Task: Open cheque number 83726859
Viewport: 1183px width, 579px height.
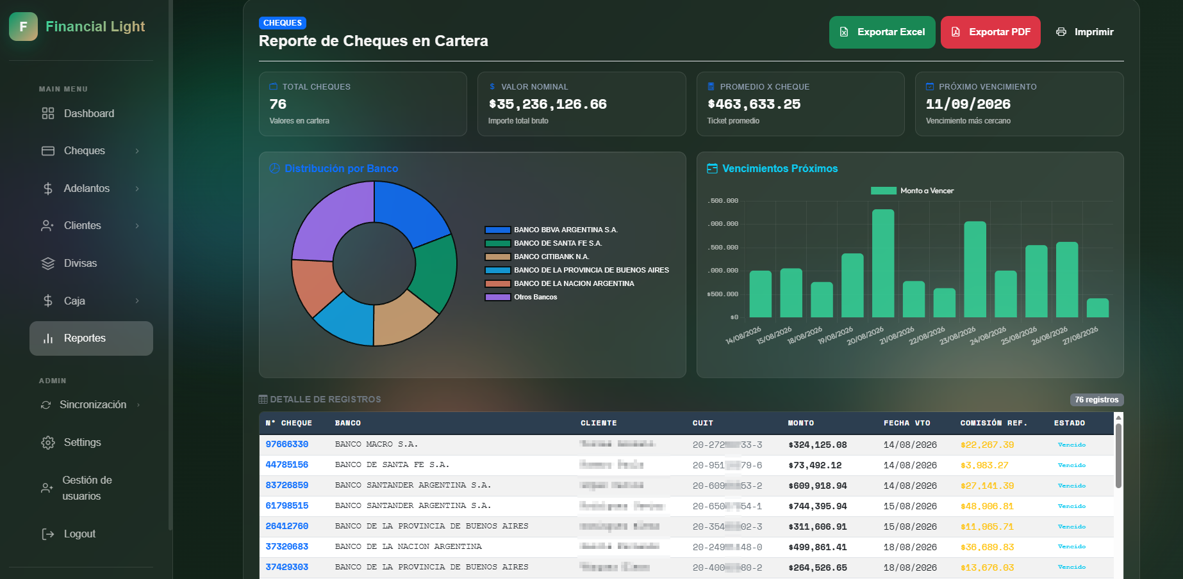Action: [287, 486]
